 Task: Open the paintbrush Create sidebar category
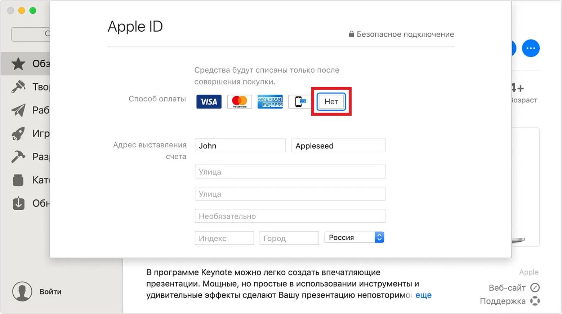click(25, 87)
